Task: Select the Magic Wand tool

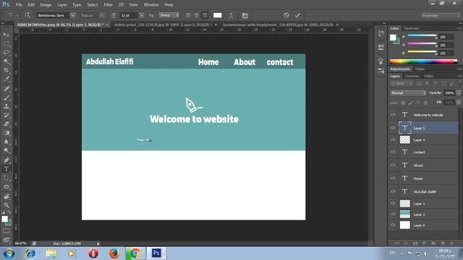Action: coord(7,61)
